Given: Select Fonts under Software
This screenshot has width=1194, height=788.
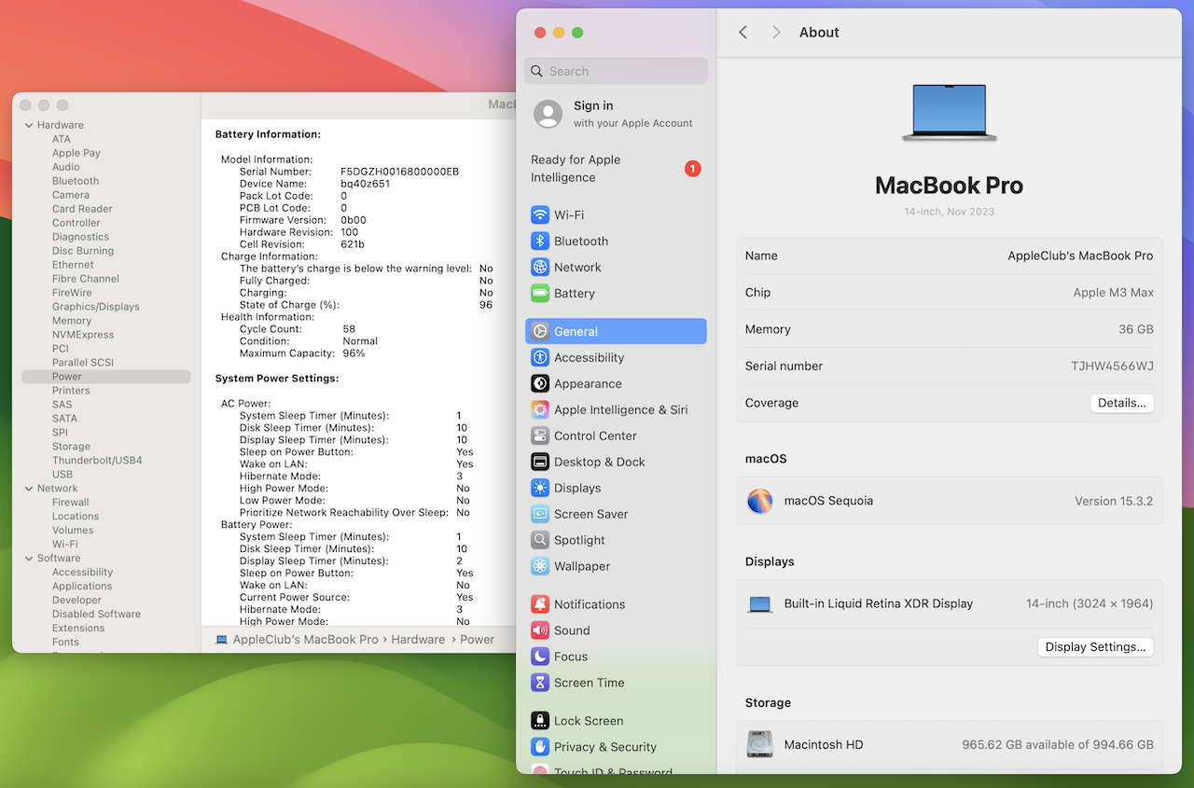Looking at the screenshot, I should (65, 643).
